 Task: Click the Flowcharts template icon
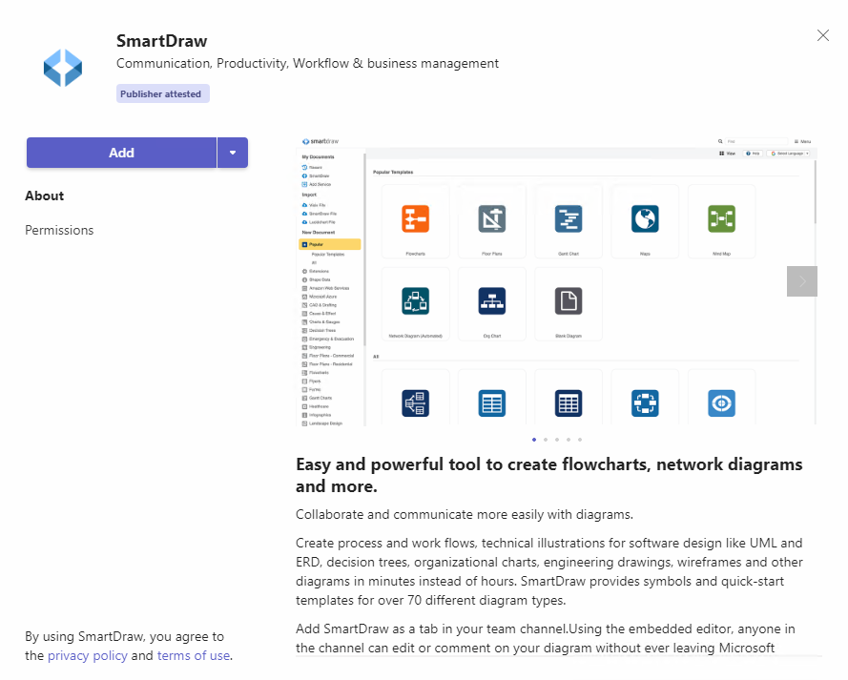tap(416, 219)
